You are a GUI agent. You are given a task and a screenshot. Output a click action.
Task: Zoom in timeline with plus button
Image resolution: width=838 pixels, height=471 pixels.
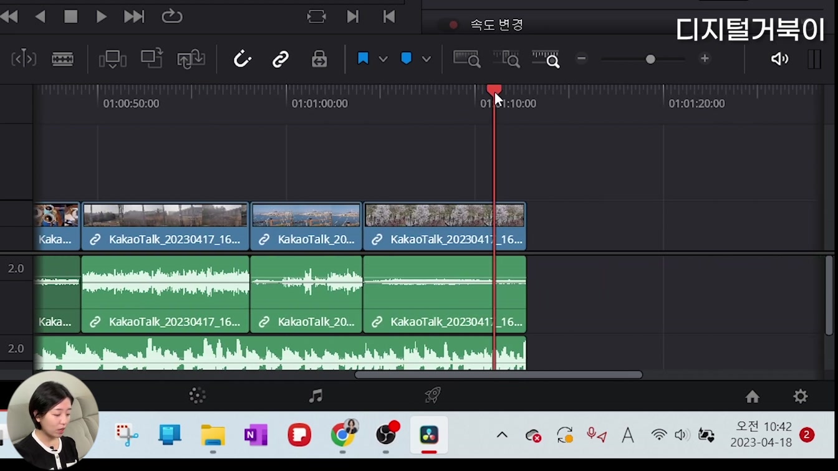click(x=705, y=59)
